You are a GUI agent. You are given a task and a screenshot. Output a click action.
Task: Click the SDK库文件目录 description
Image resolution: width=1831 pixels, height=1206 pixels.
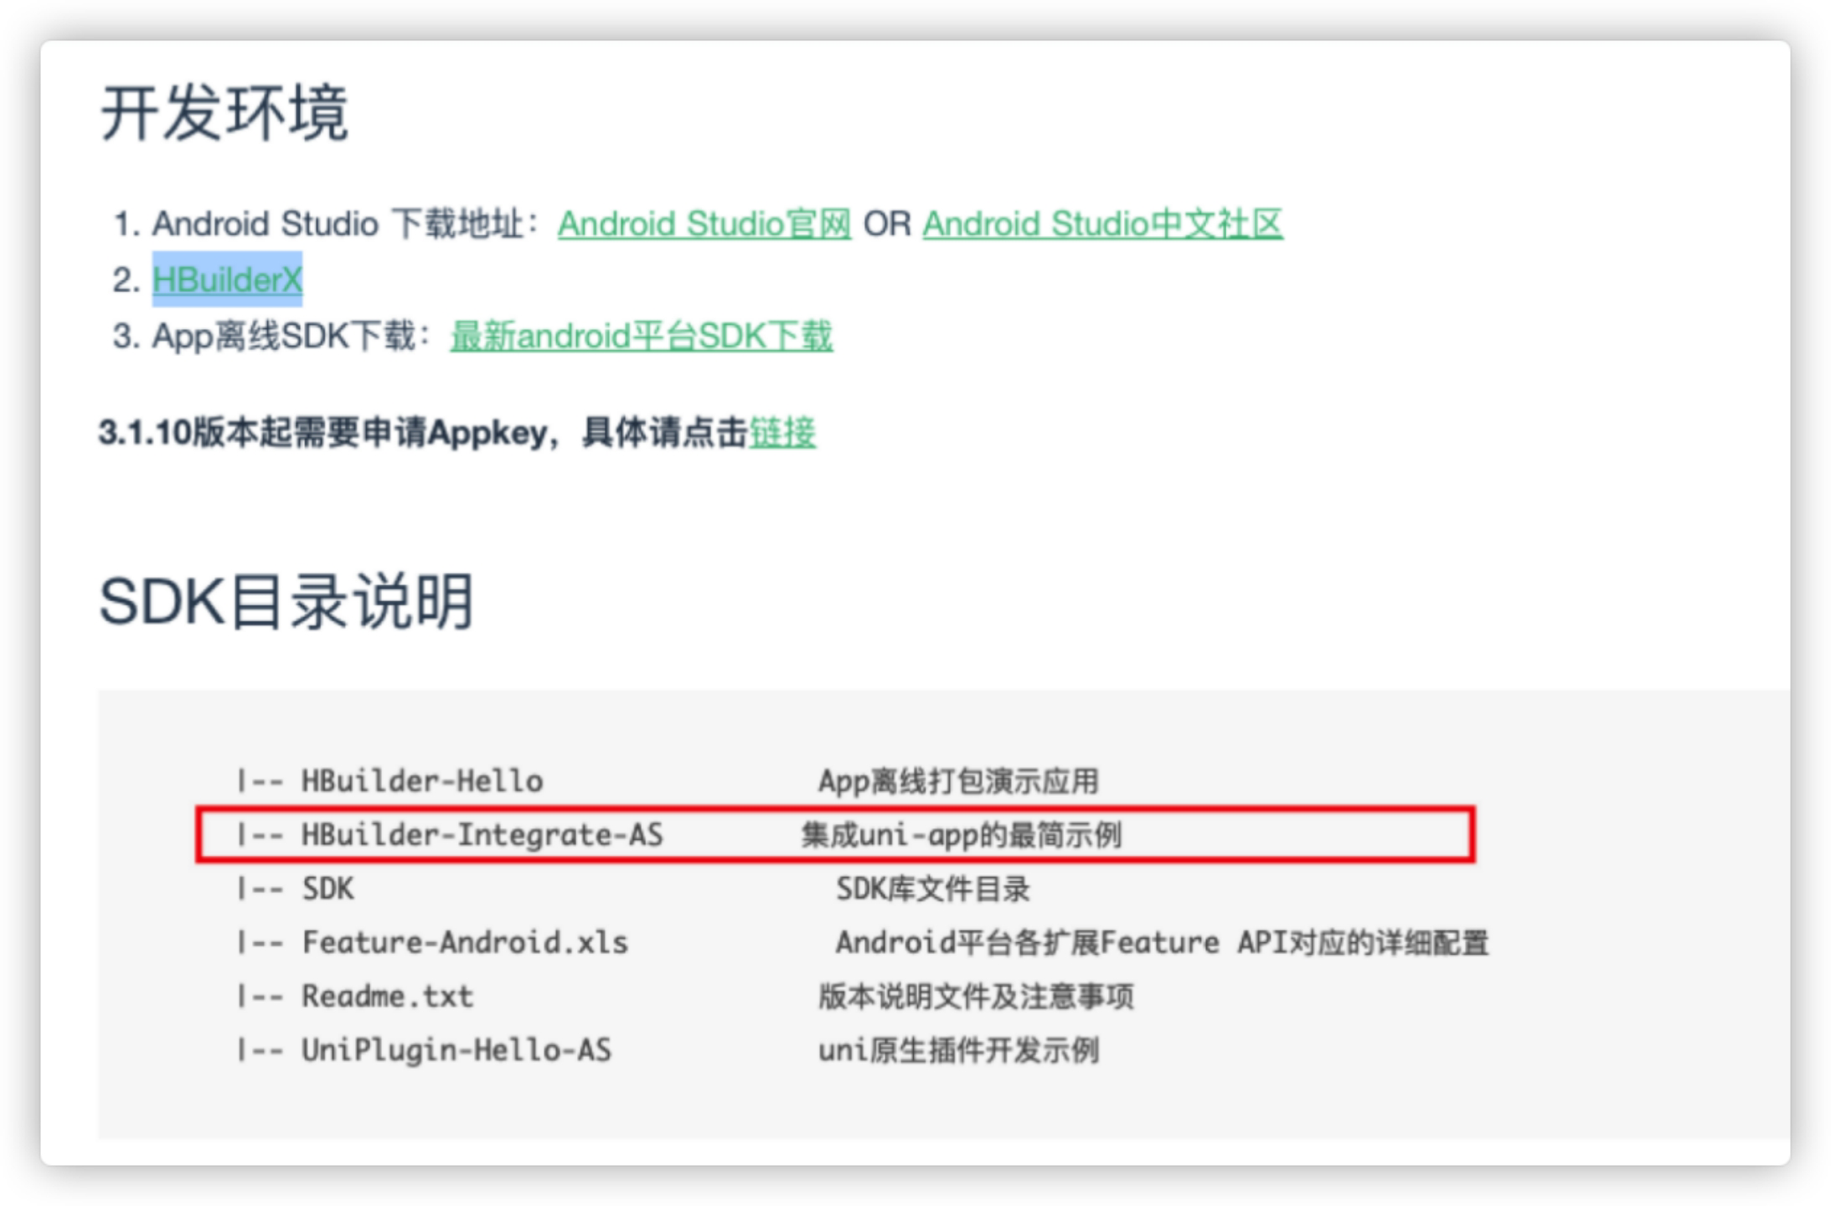933,888
